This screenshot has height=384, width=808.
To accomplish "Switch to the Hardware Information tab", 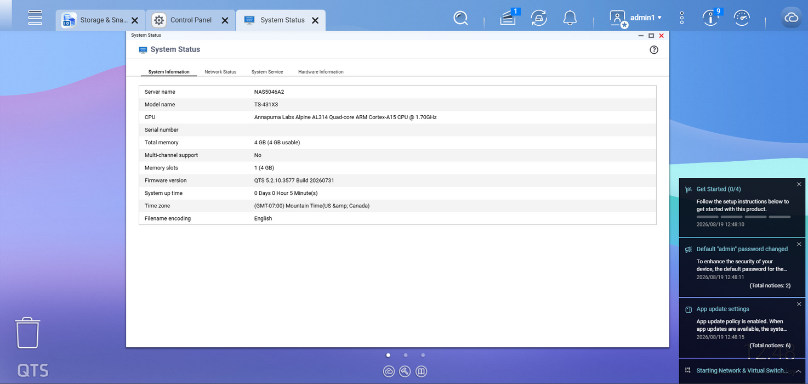I will [x=321, y=72].
